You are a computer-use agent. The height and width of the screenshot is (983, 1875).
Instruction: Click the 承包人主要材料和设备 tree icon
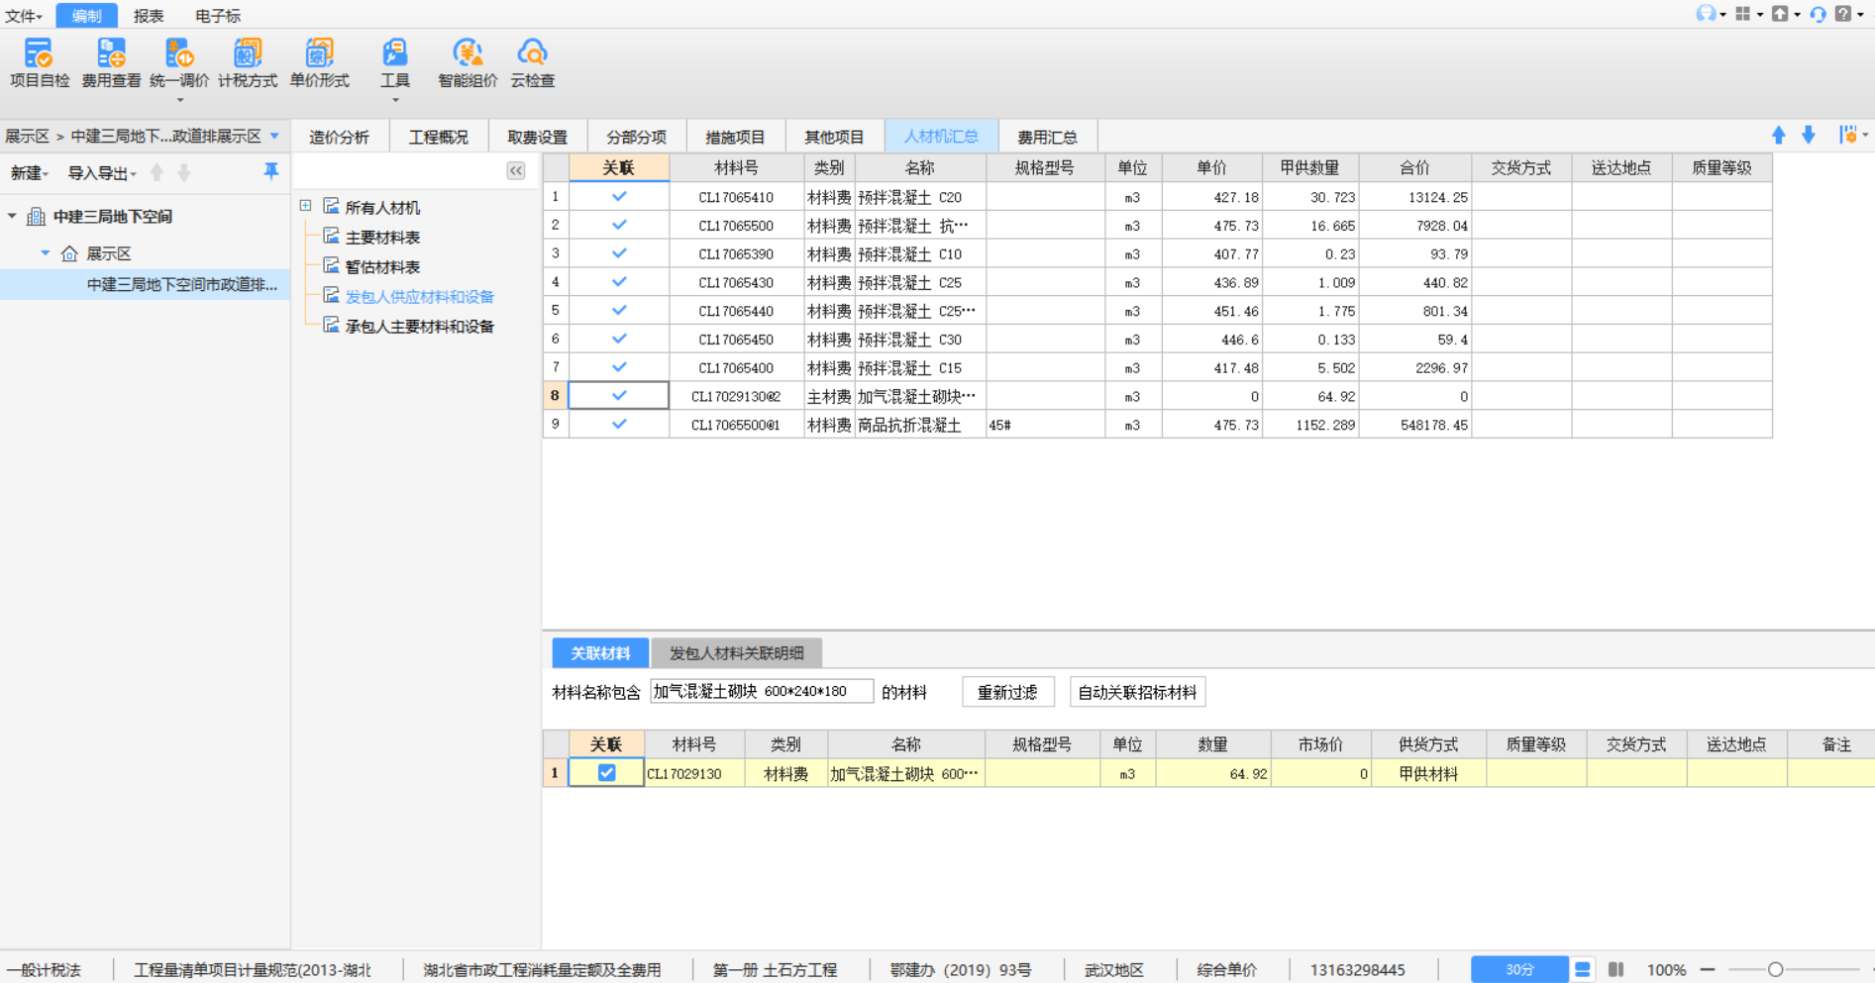tap(332, 326)
